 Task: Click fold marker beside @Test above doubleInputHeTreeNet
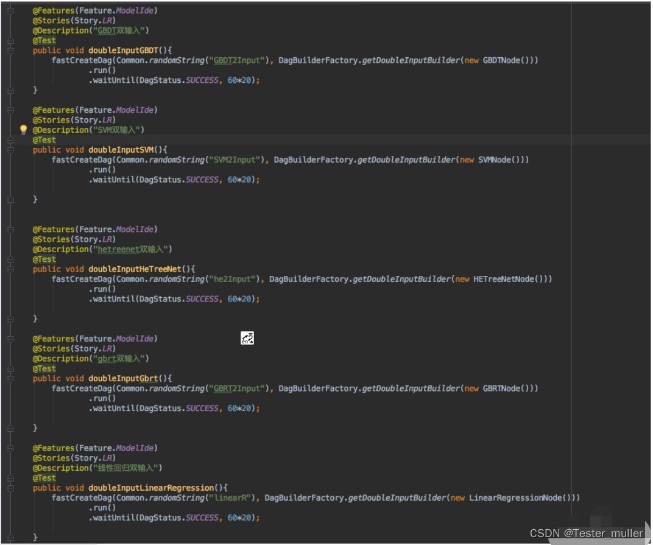coord(11,260)
